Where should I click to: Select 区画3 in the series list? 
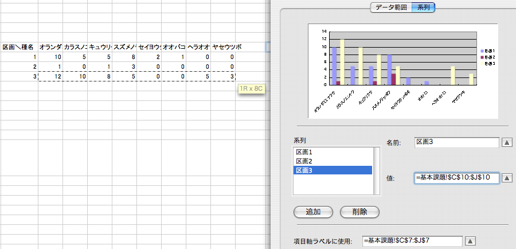point(333,170)
